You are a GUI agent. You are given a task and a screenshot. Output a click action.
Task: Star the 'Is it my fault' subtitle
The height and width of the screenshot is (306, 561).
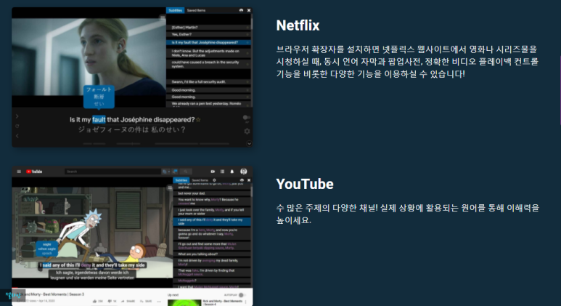(x=199, y=120)
